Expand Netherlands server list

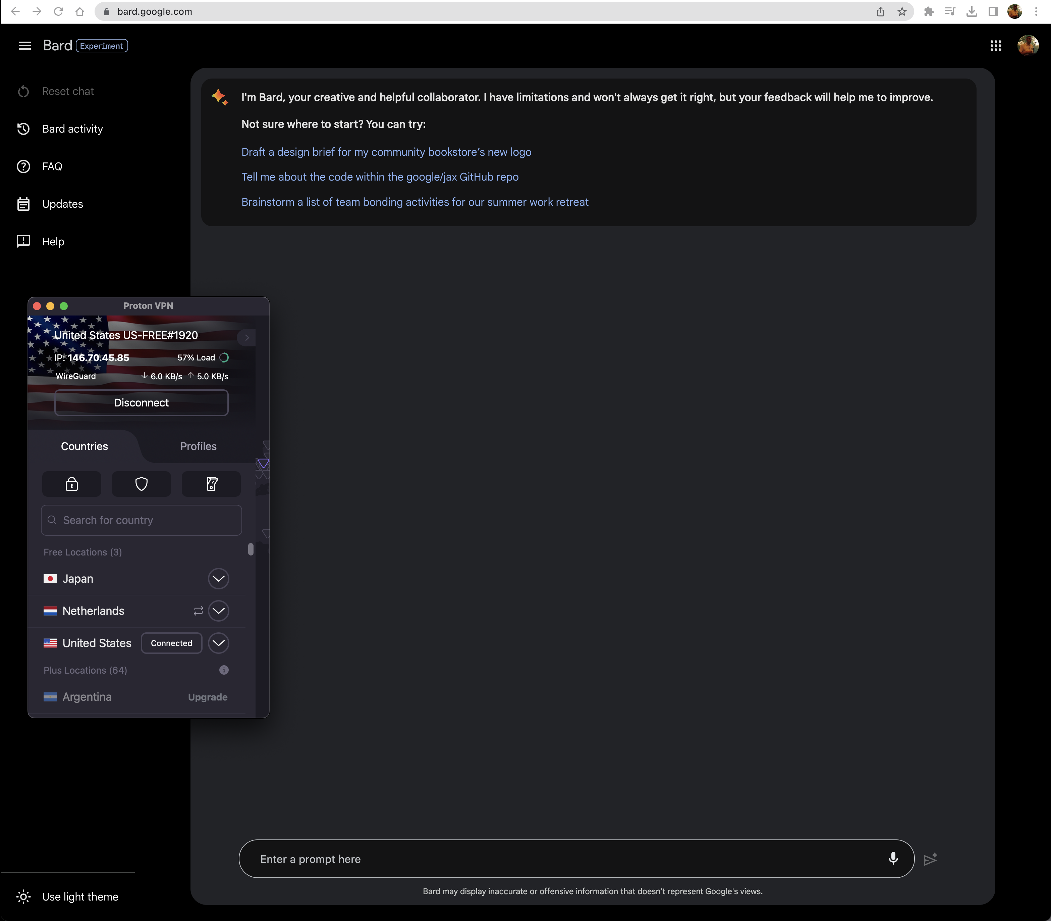point(219,611)
